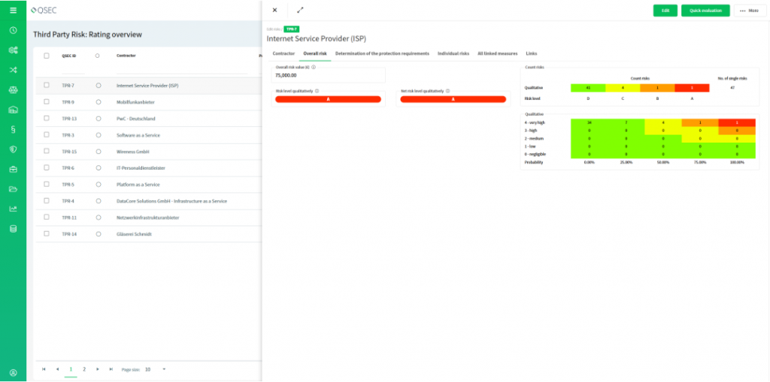770x382 pixels.
Task: Open the folder icon in the sidebar
Action: click(13, 188)
